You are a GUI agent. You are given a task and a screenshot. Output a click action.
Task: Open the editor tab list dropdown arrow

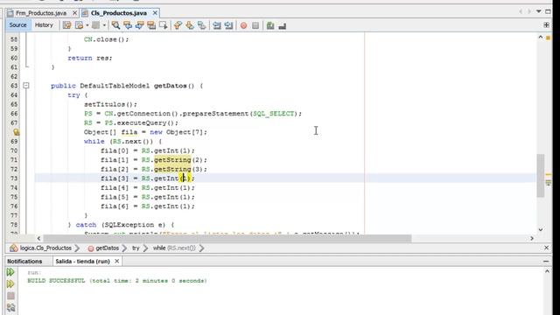pos(539,11)
